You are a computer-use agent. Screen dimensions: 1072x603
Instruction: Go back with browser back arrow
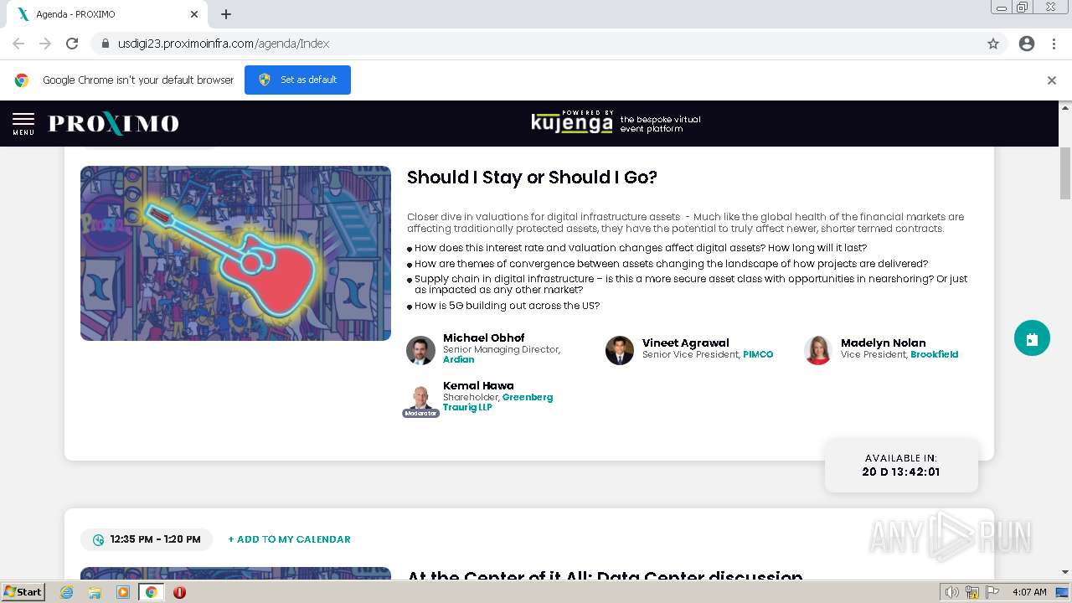pos(18,44)
